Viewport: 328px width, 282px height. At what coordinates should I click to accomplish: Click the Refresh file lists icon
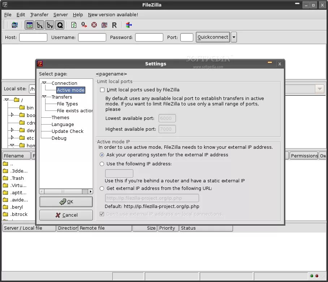click(74, 25)
